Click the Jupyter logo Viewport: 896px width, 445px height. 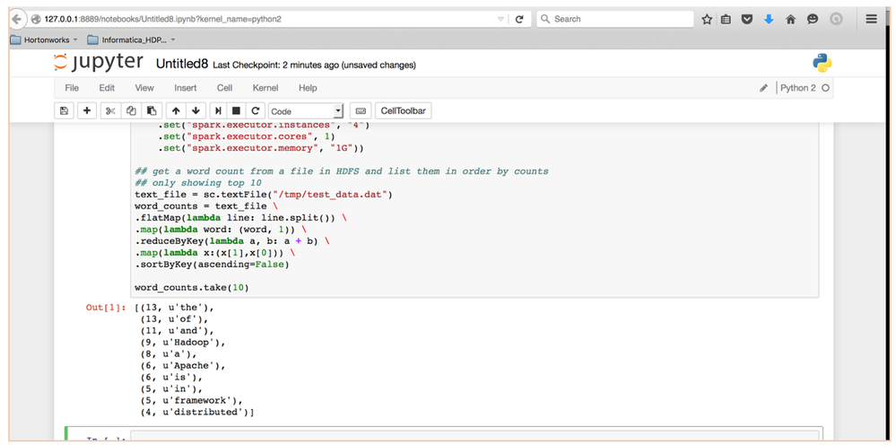(99, 63)
